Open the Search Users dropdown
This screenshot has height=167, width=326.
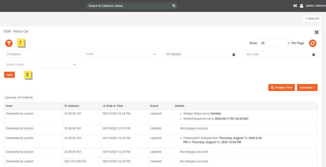tap(41, 65)
